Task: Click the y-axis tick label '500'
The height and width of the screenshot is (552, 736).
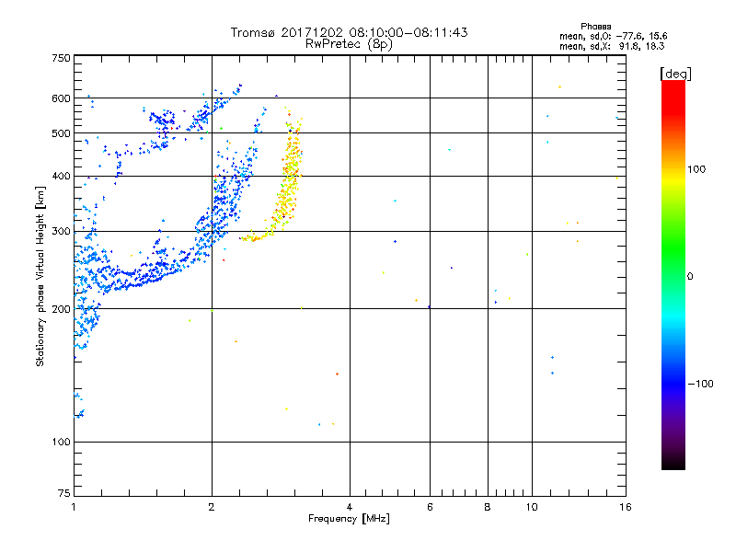Action: click(61, 133)
